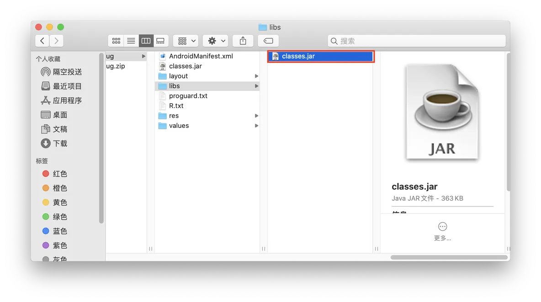Open 隔空投送 in the sidebar
The width and height of the screenshot is (541, 302).
point(61,72)
